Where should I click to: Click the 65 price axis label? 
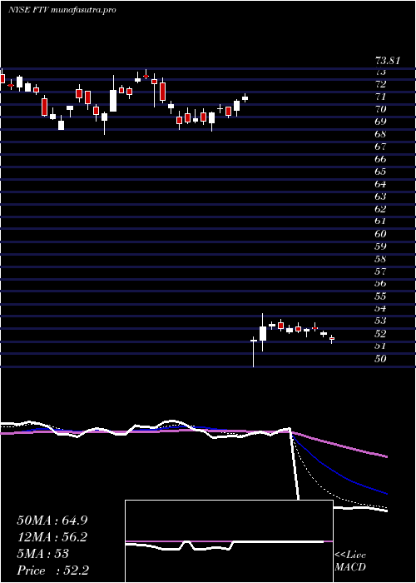click(380, 172)
